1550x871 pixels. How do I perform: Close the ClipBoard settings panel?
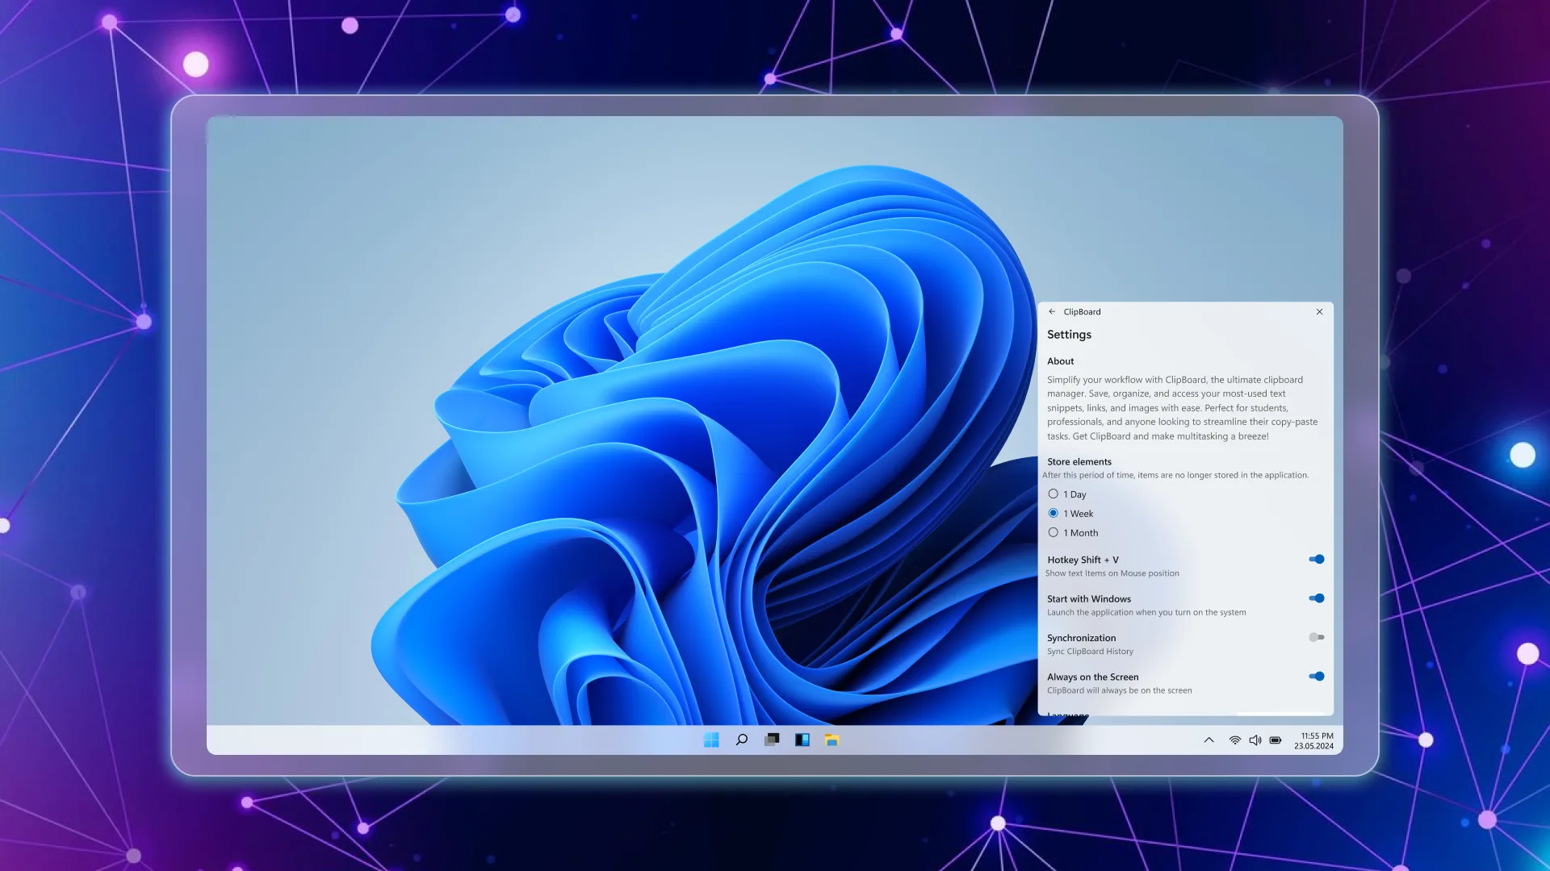click(x=1319, y=311)
